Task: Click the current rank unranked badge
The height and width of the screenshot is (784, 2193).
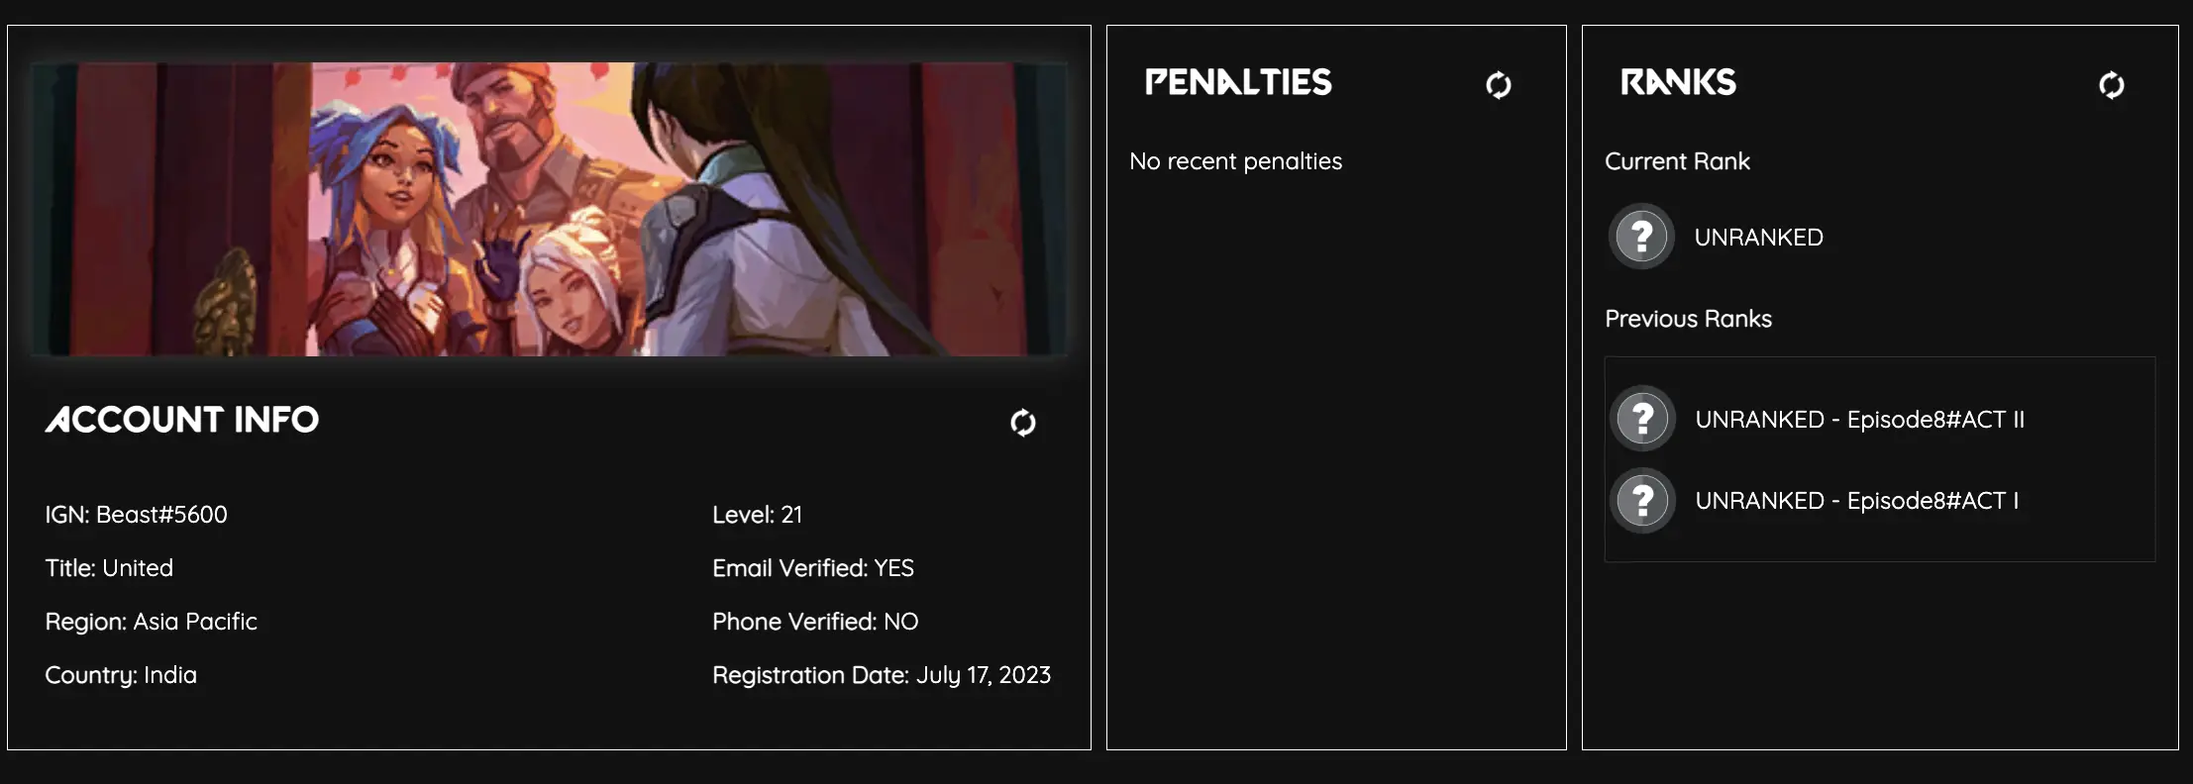Action: [x=1641, y=237]
